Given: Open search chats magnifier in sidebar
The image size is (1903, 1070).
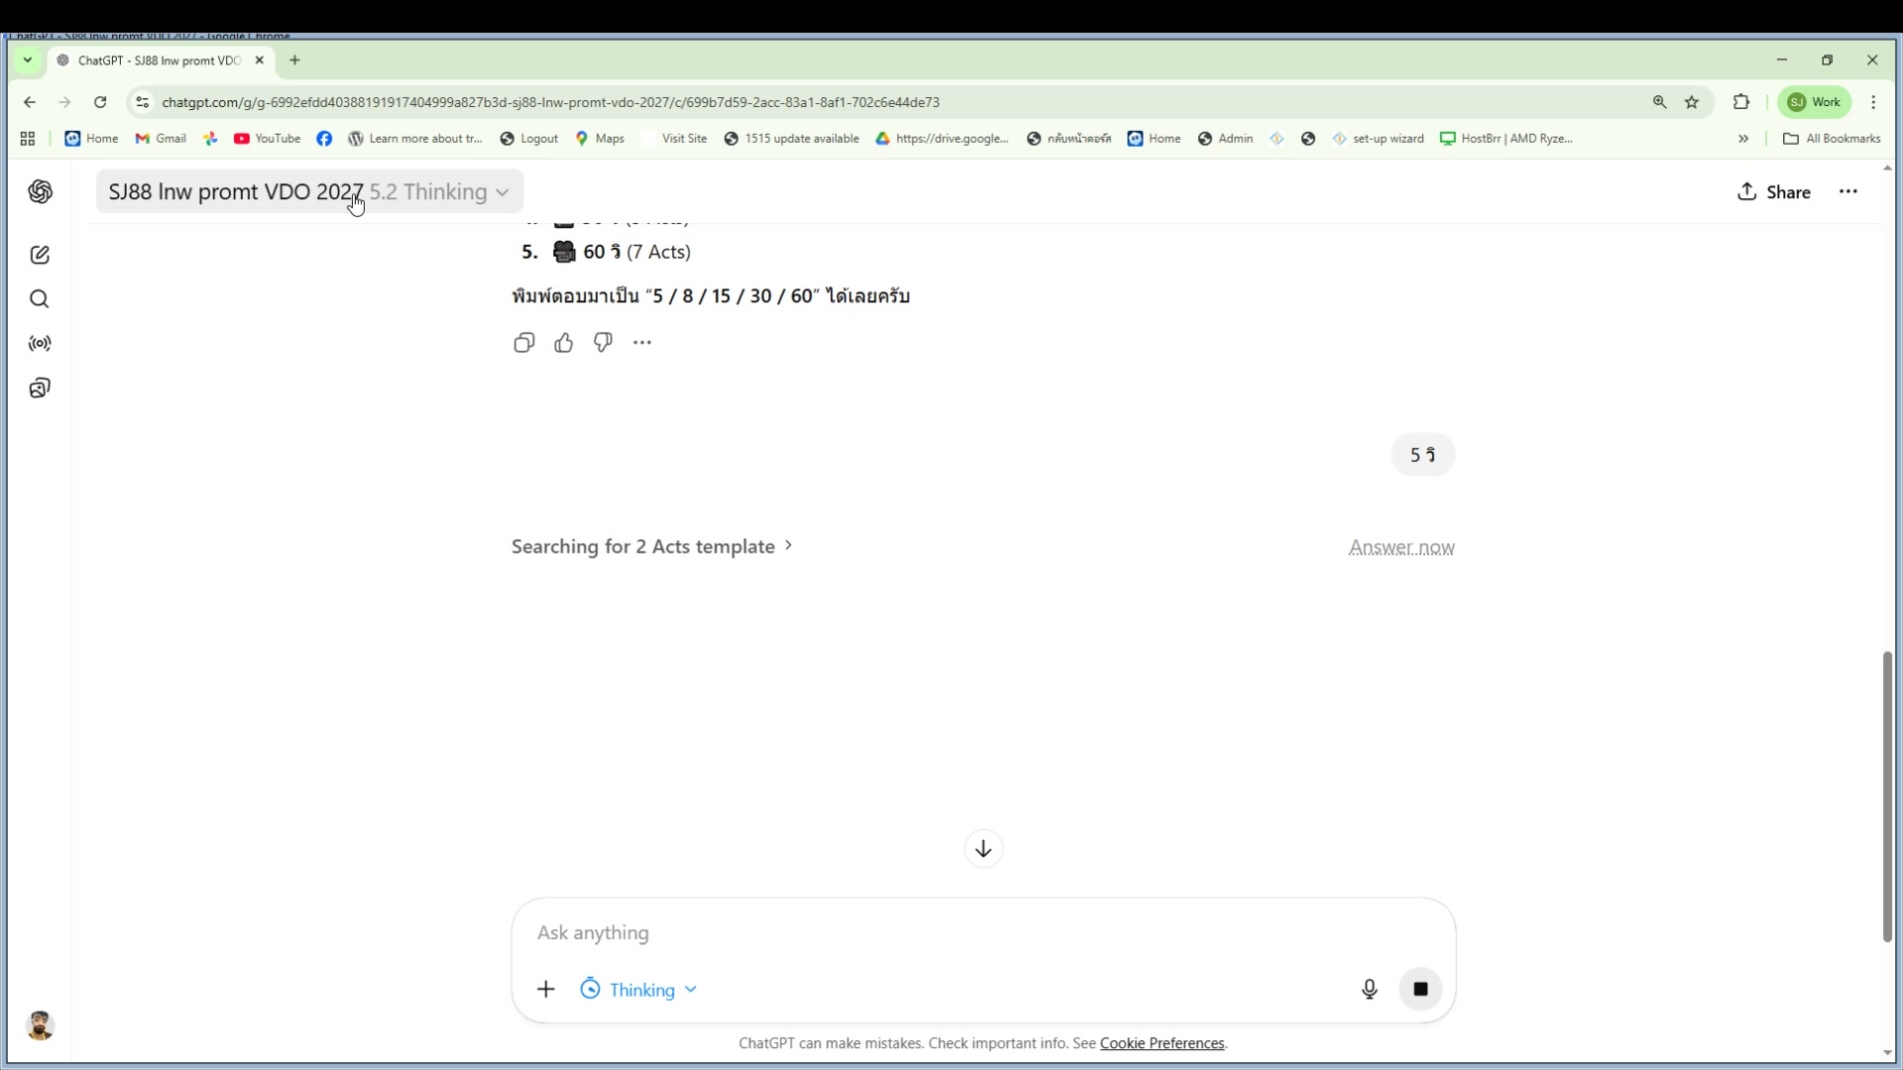Looking at the screenshot, I should pos(40,299).
